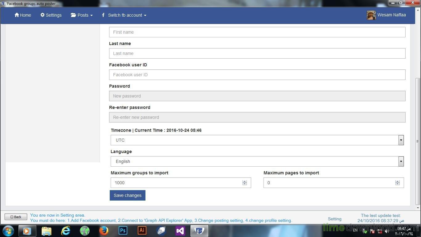Click into the Facebook user ID field
The image size is (421, 237).
(x=257, y=75)
